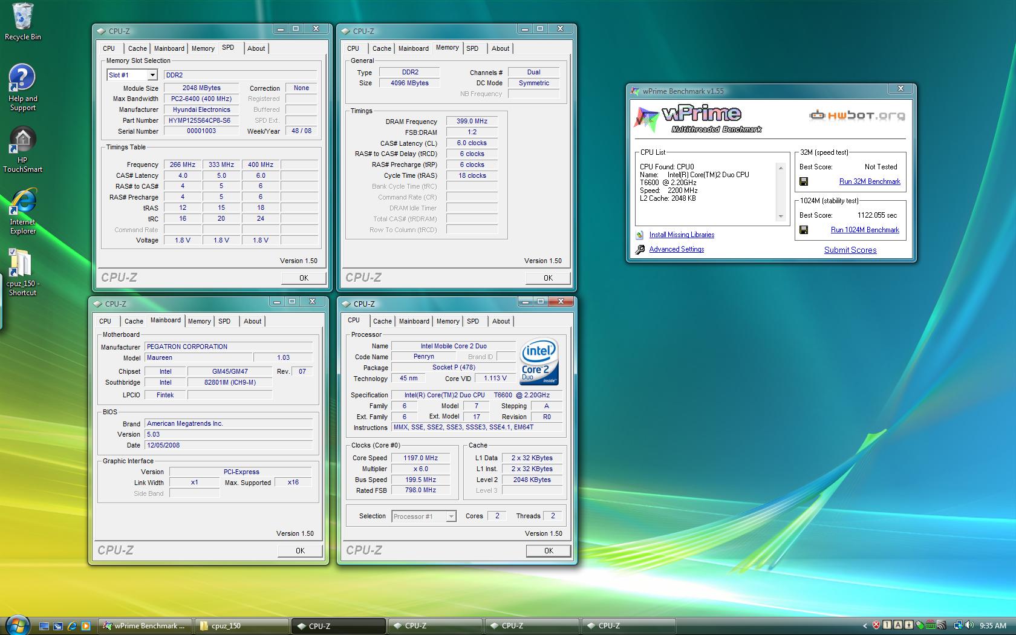Click the 1024M best score 1122.055 sec
This screenshot has height=635, width=1016.
tap(877, 215)
